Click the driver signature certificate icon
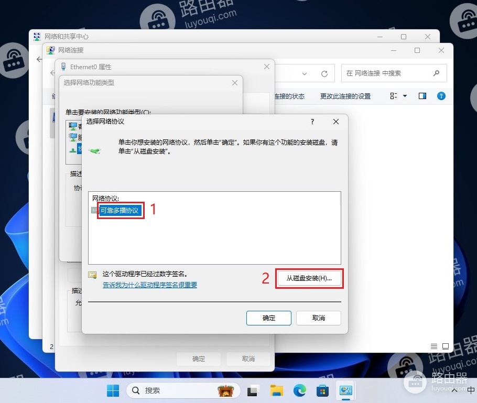 92,275
